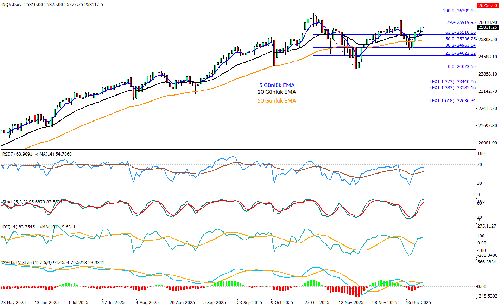Click the 100.0 Fibonacci level label 26399.00
501x307 pixels.
(x=459, y=11)
